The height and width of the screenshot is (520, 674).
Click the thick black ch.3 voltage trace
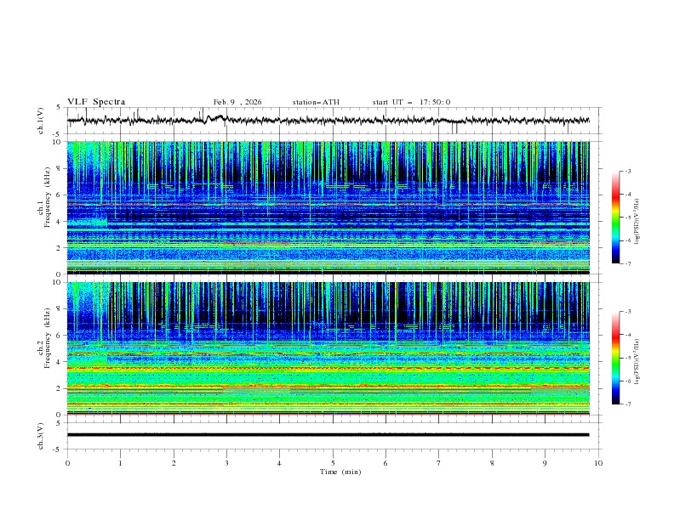[x=328, y=435]
